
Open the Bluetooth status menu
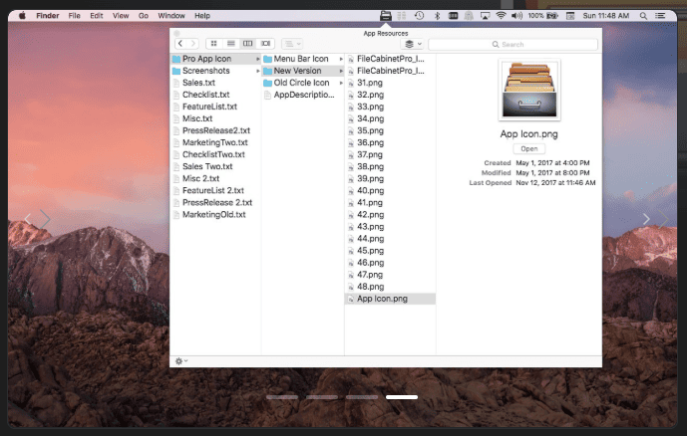(437, 16)
